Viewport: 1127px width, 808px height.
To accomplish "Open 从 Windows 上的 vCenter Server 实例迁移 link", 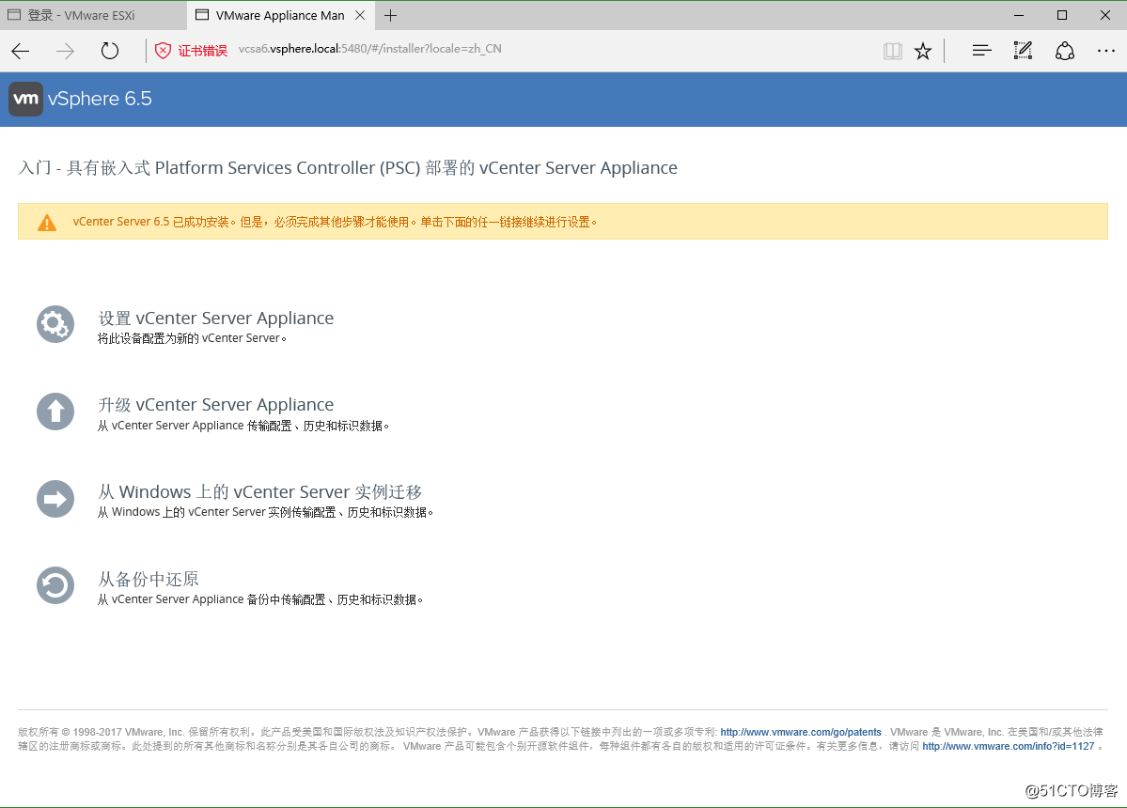I will 259,492.
